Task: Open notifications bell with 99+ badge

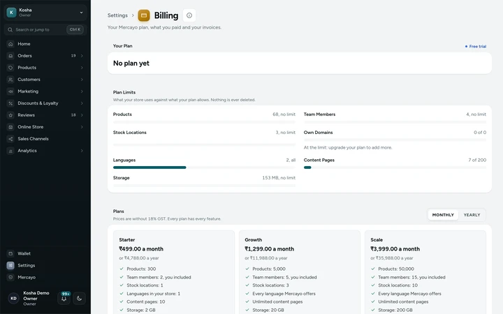Action: [x=64, y=299]
